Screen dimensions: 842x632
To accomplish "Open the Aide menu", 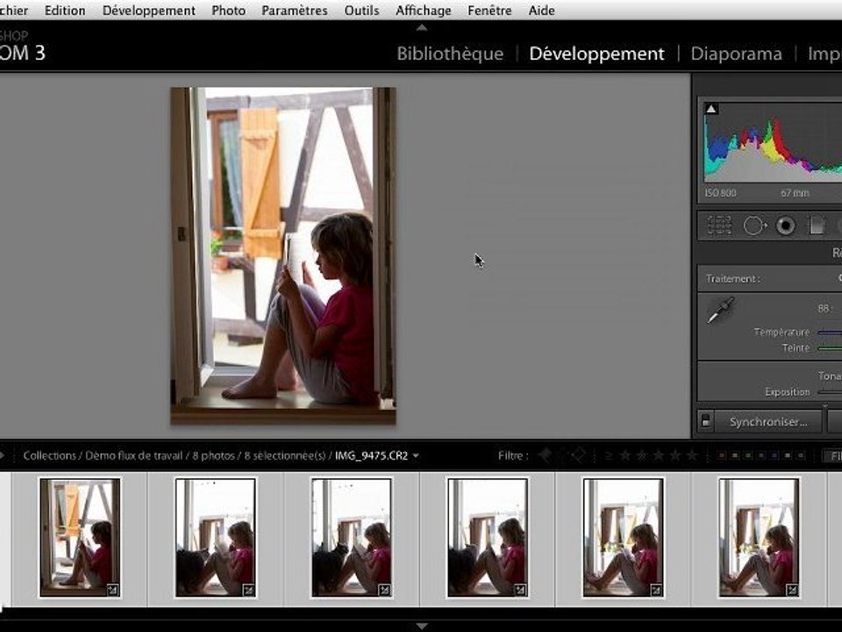I will tap(542, 11).
